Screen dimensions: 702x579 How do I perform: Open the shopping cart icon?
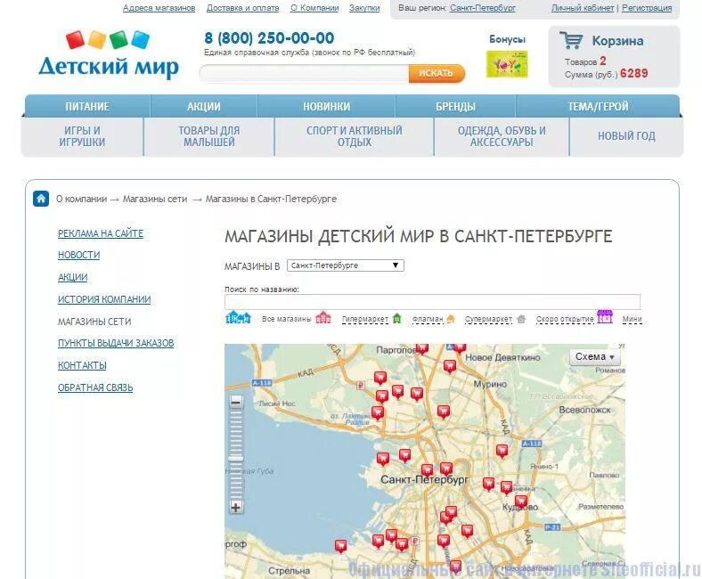571,40
